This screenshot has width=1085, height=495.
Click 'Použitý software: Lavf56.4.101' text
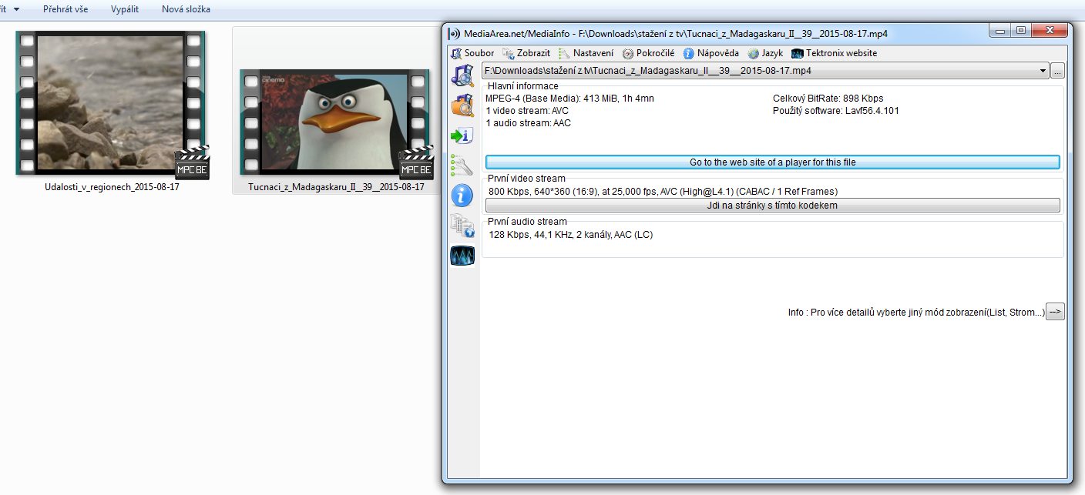coord(836,111)
